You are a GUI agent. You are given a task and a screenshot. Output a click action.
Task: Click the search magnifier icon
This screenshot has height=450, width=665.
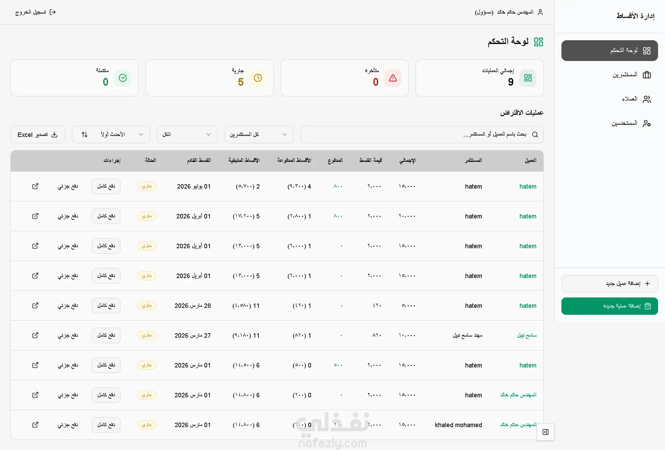click(x=535, y=135)
